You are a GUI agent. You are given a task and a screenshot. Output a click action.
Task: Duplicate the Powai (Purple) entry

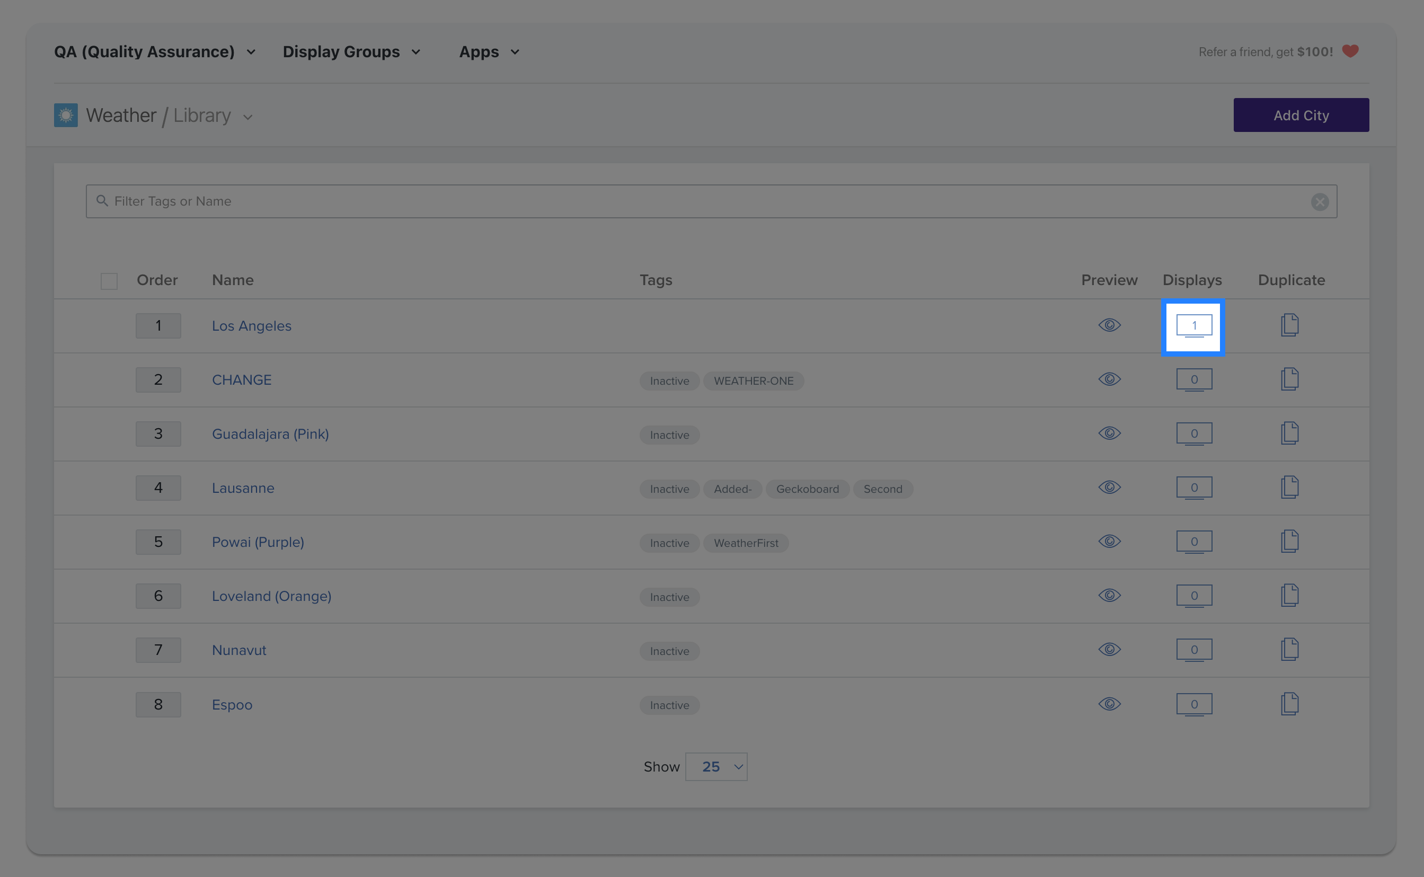coord(1289,541)
